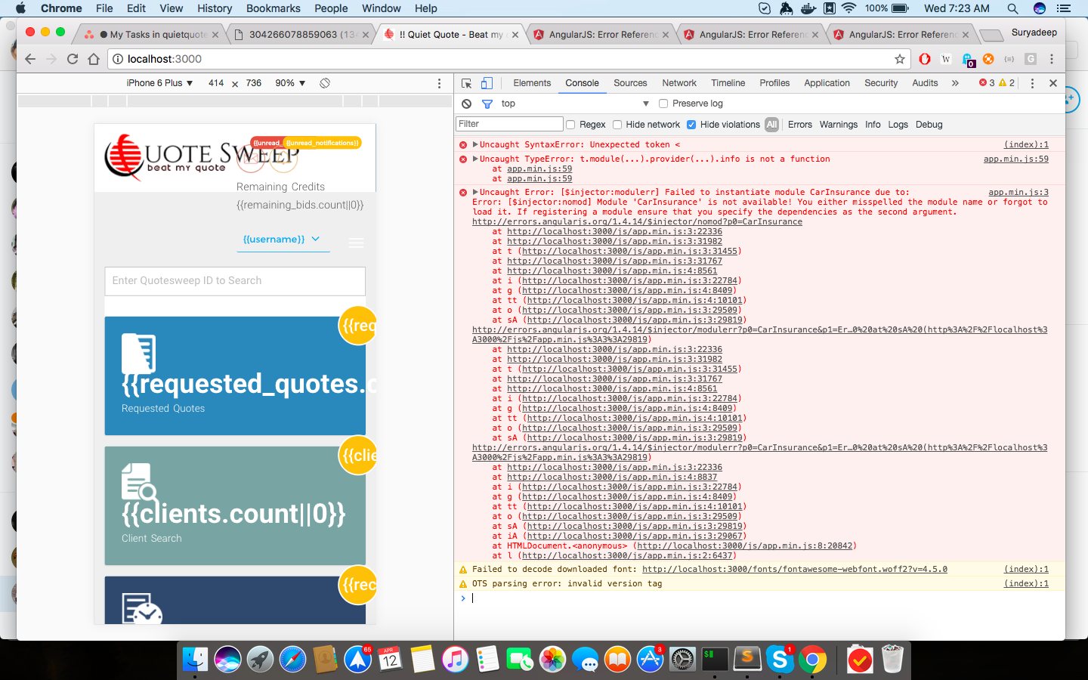Open the 90% zoom dropdown
This screenshot has width=1088, height=680.
pyautogui.click(x=290, y=83)
